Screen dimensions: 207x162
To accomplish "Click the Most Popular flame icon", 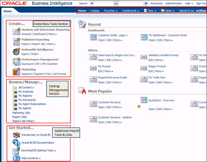I will coord(82,91).
